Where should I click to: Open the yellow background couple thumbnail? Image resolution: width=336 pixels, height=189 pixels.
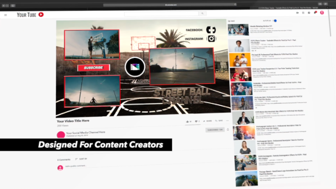tap(240, 60)
